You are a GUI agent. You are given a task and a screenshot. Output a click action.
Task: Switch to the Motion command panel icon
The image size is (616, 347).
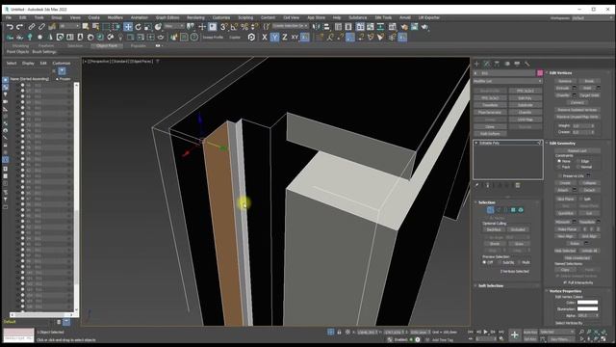[x=507, y=64]
